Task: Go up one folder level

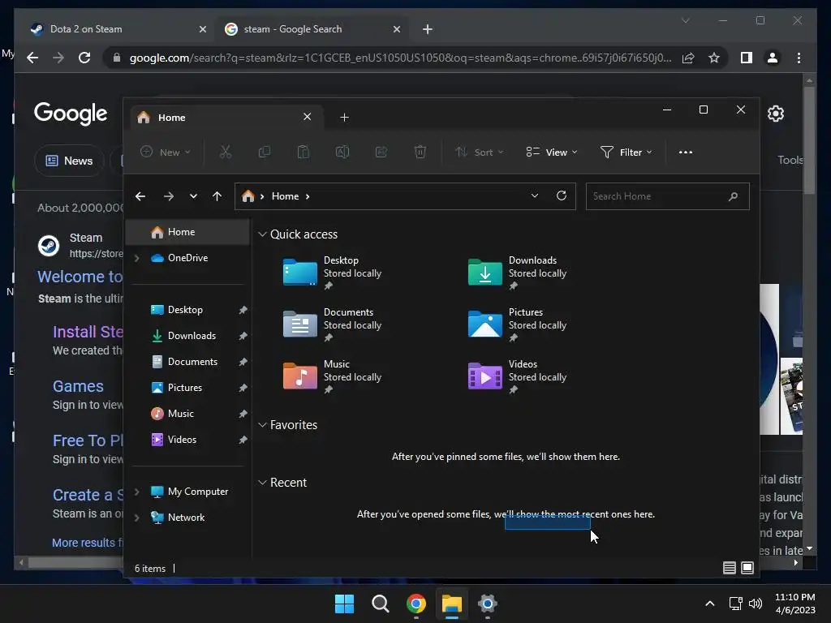Action: (217, 196)
